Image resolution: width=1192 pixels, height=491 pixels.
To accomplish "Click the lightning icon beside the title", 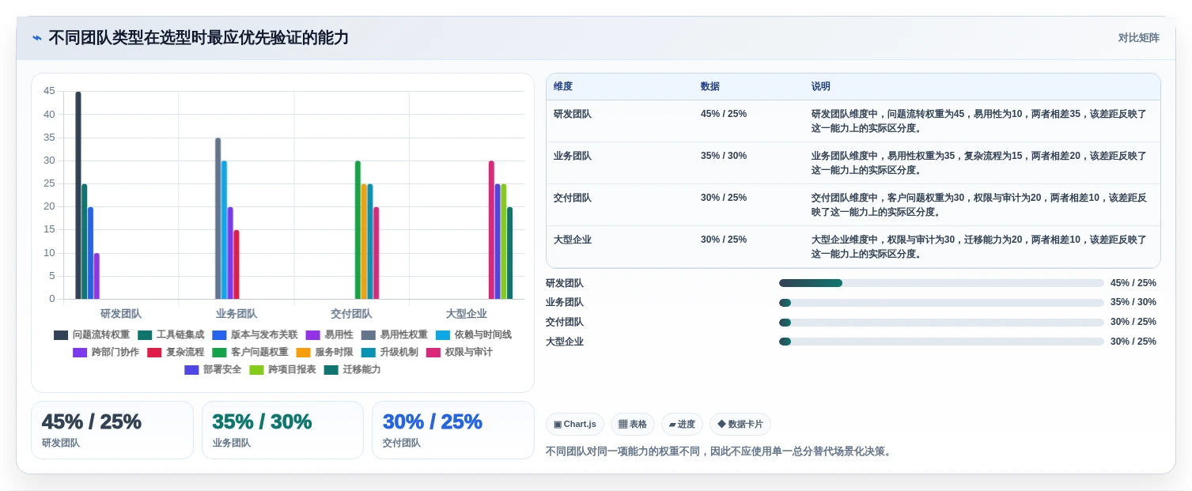I will [37, 38].
